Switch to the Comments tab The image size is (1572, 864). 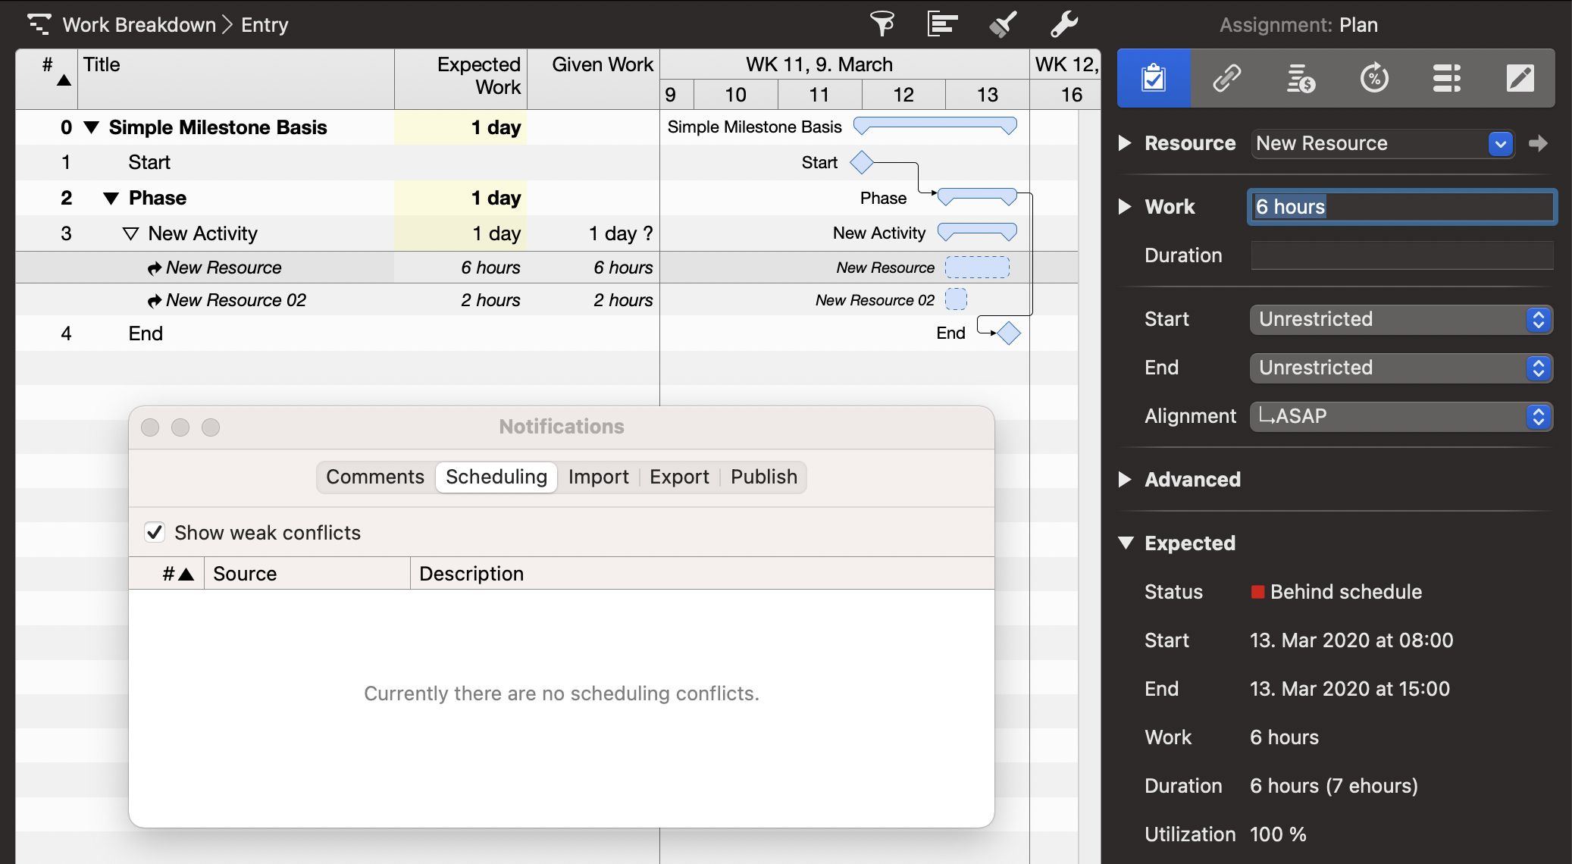[375, 477]
